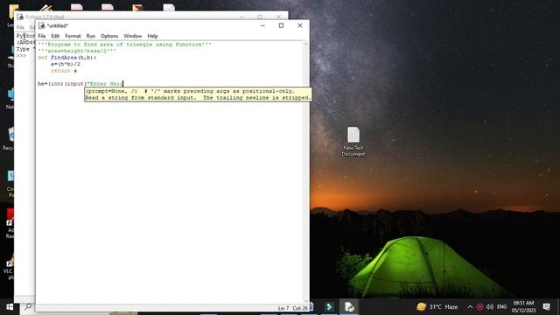Click the red recording tray icon
Viewport: 560px width, 315px height.
(x=480, y=307)
